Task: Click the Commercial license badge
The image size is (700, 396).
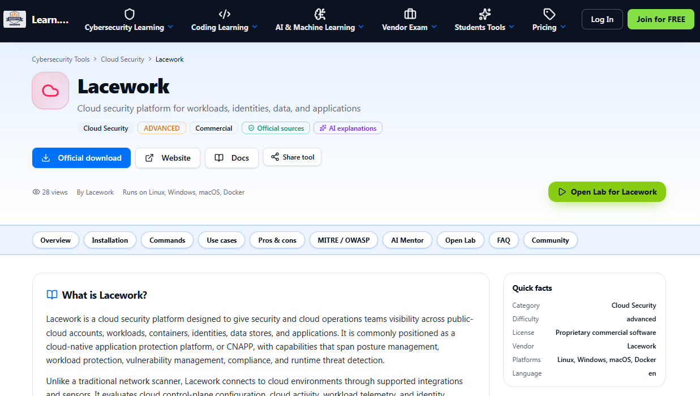Action: (x=214, y=128)
